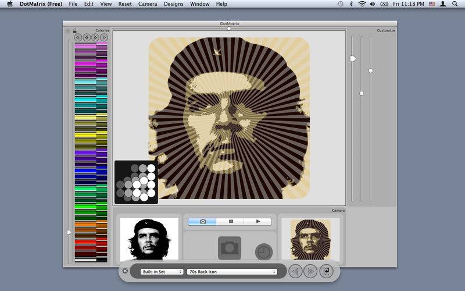Viewport: 465px width, 291px height.
Task: Click the lock icon above Colorize
Action: click(x=75, y=30)
